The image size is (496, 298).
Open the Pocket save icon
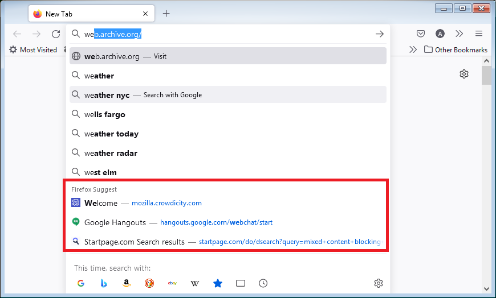point(420,34)
